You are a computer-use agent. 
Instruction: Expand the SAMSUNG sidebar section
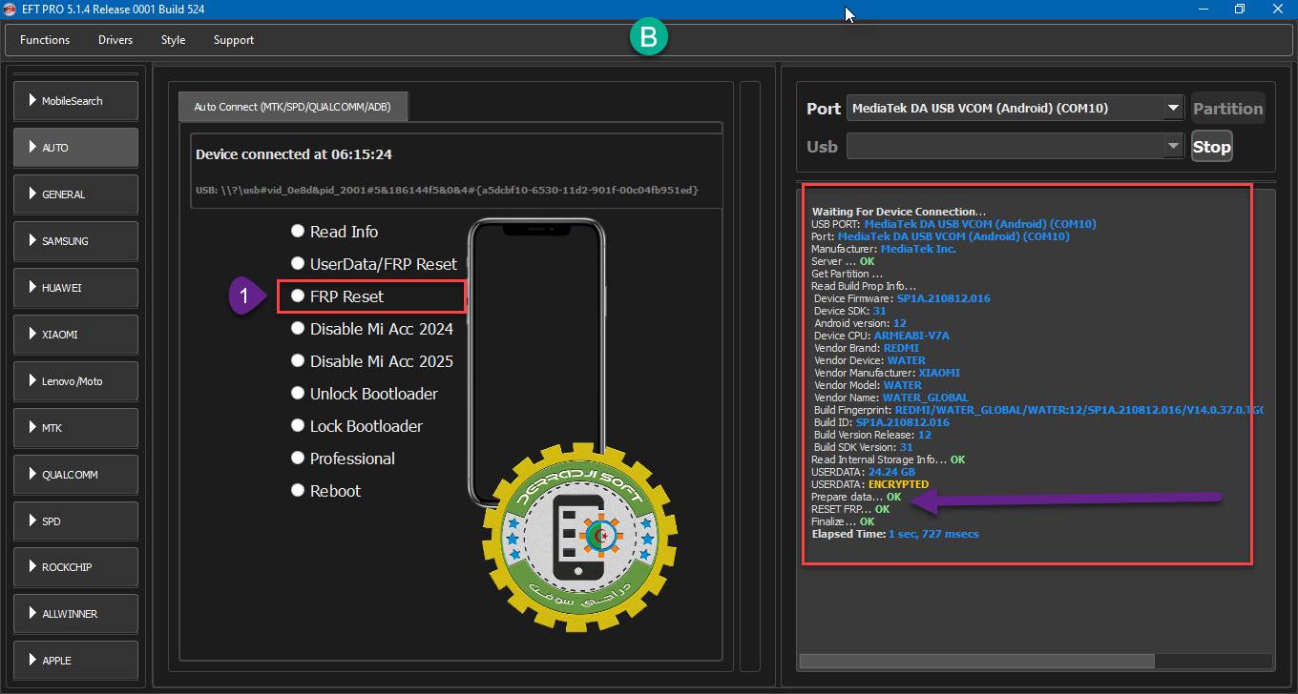75,240
